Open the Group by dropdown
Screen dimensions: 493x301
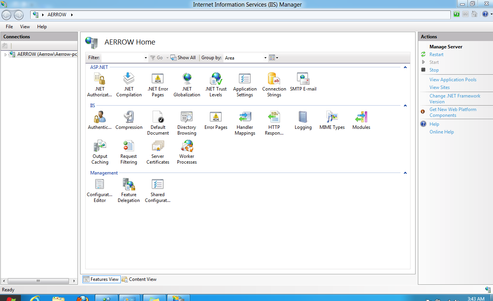click(246, 58)
